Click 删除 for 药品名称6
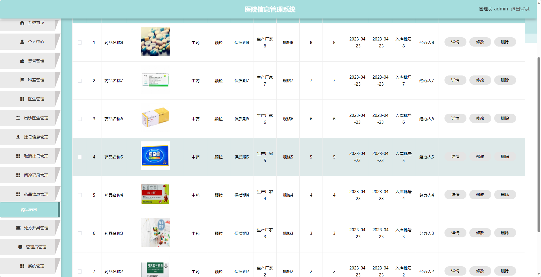Viewport: 541px width, 277px height. [505, 118]
